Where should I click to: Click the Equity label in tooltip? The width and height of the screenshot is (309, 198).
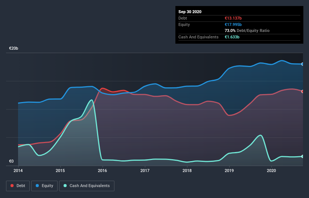184,24
